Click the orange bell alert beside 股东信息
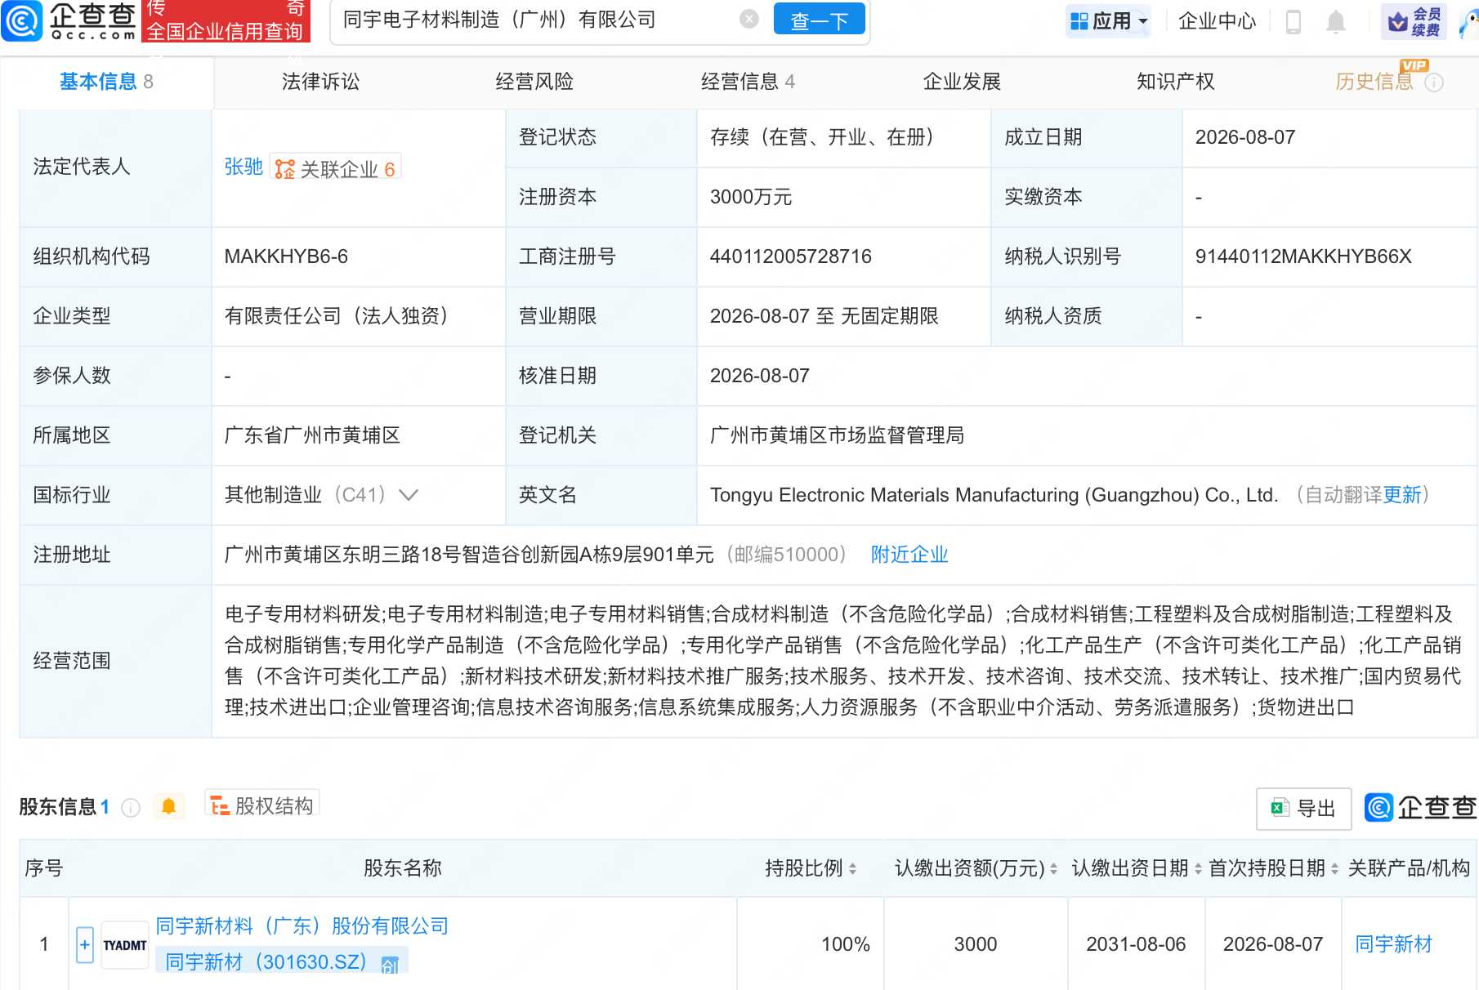The height and width of the screenshot is (990, 1479). pyautogui.click(x=168, y=807)
